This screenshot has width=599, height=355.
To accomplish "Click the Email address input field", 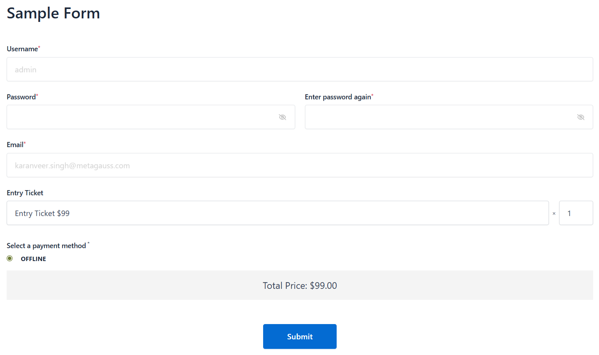I will tap(299, 166).
